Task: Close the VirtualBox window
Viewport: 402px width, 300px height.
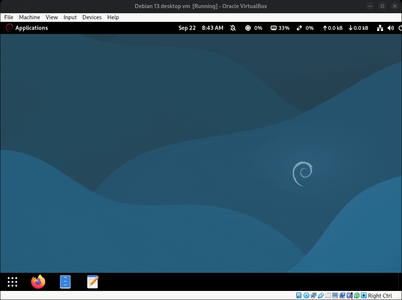Action: click(395, 6)
